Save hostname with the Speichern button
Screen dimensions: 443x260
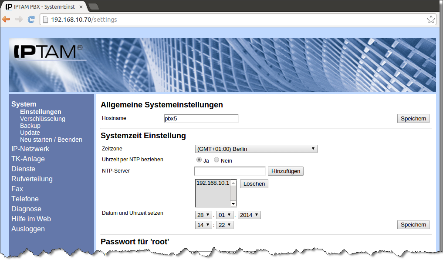(x=413, y=119)
